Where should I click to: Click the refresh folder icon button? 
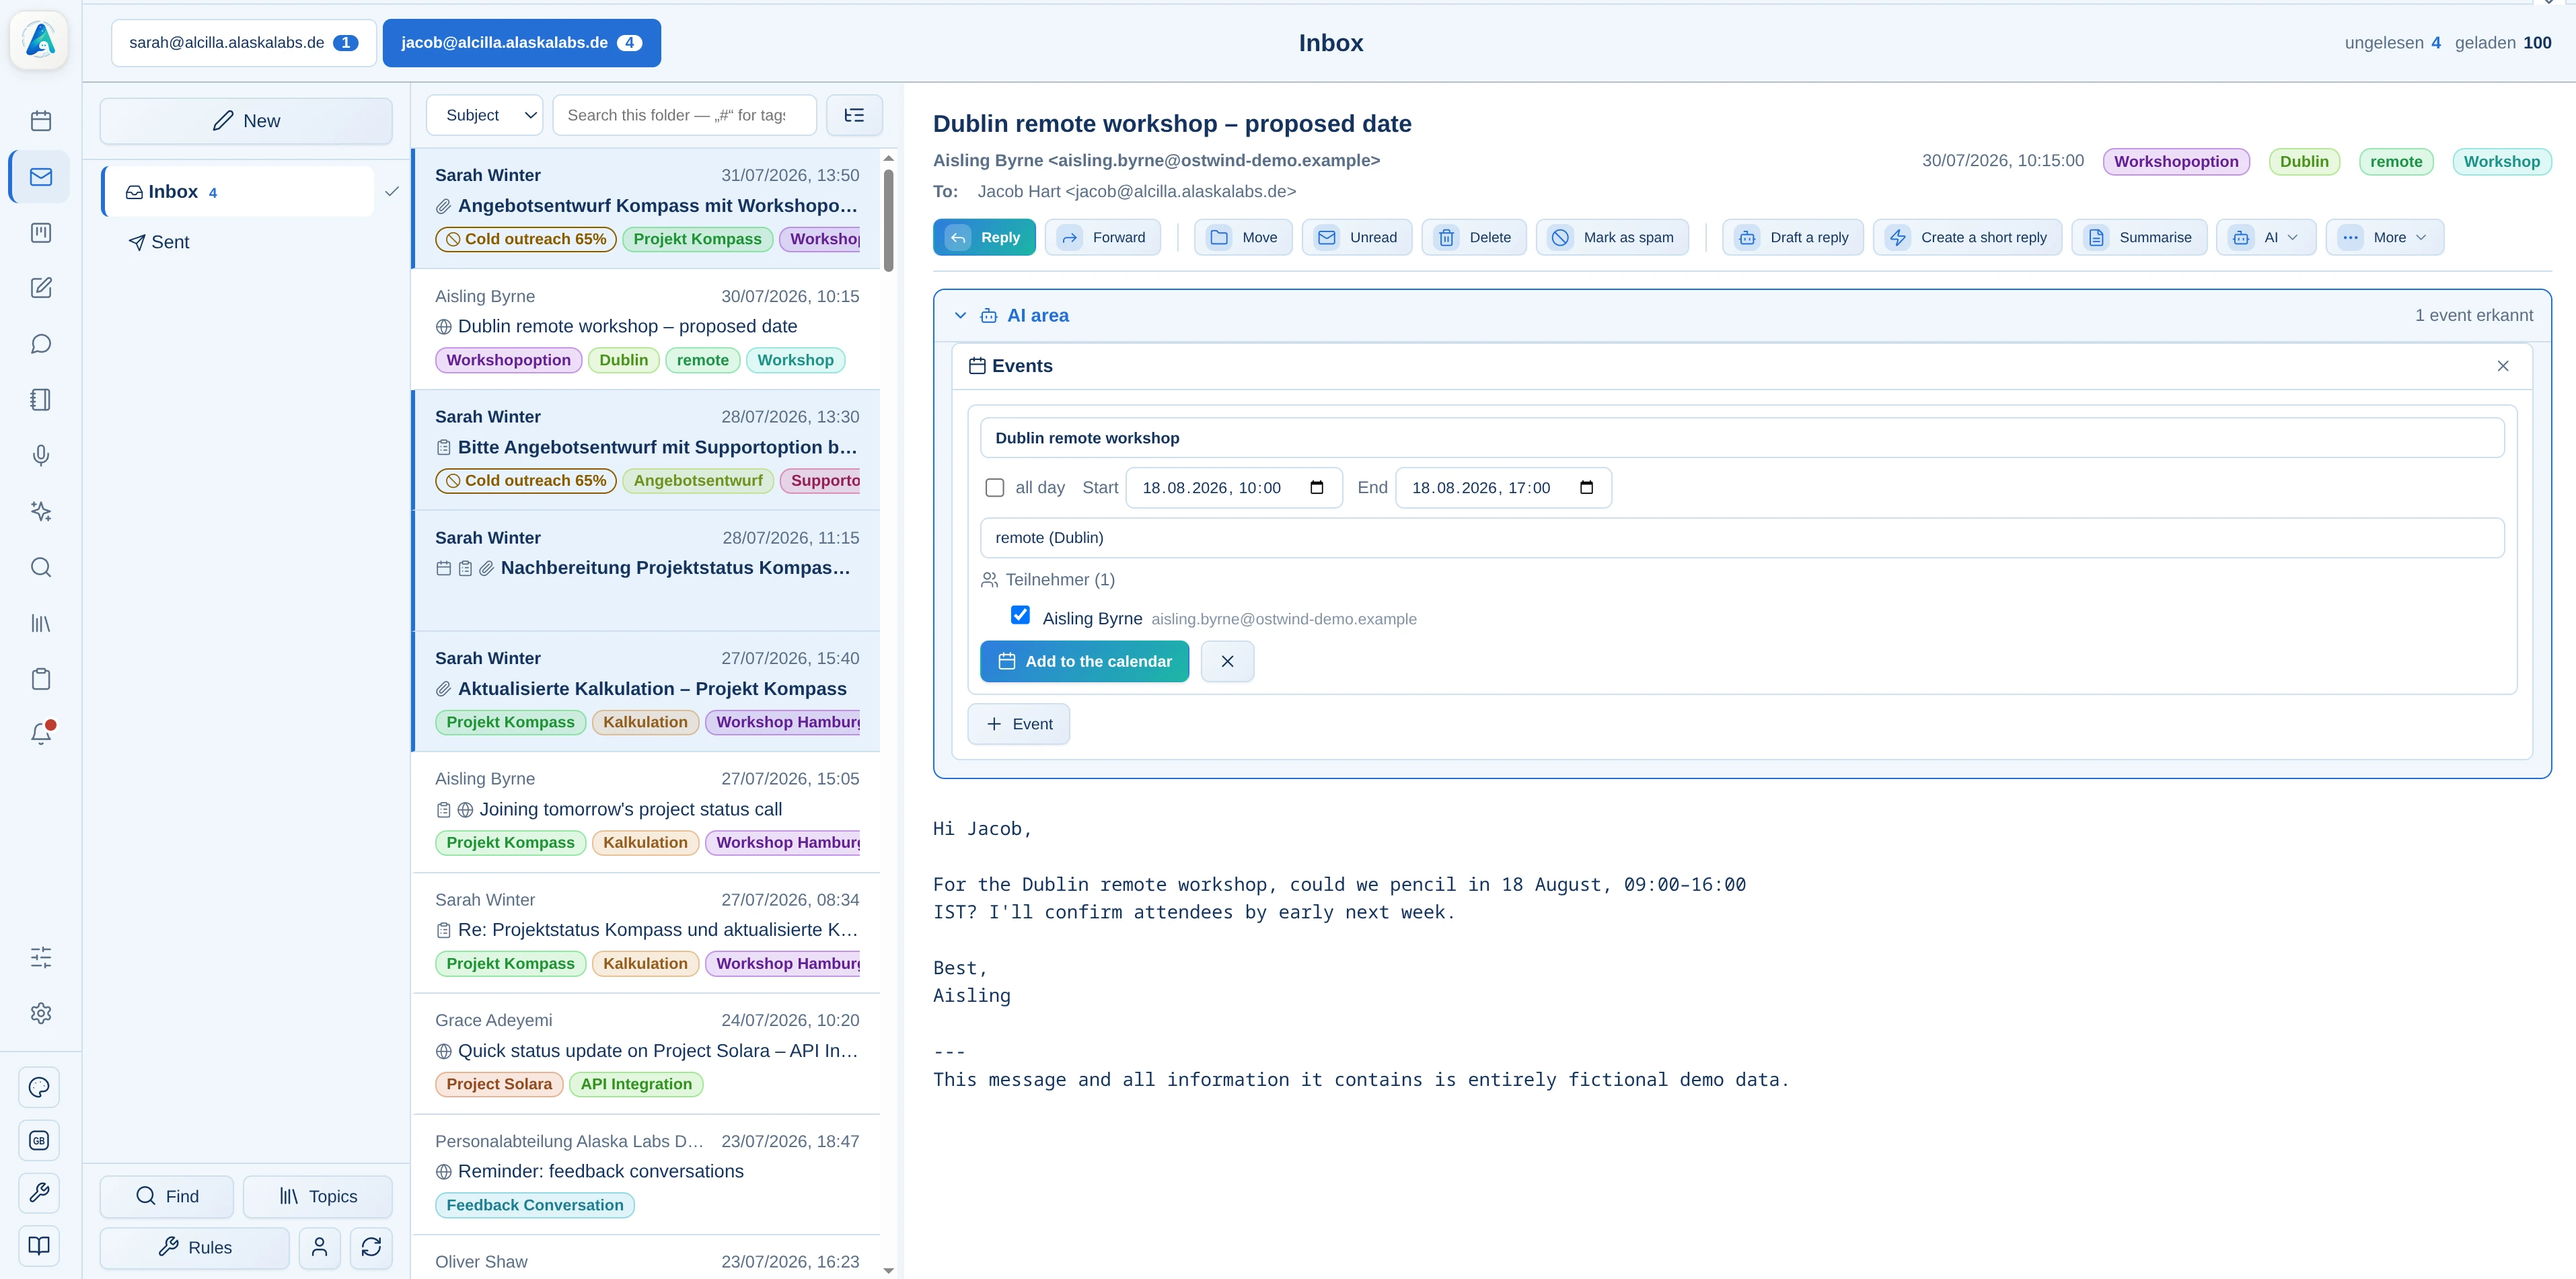click(x=371, y=1247)
